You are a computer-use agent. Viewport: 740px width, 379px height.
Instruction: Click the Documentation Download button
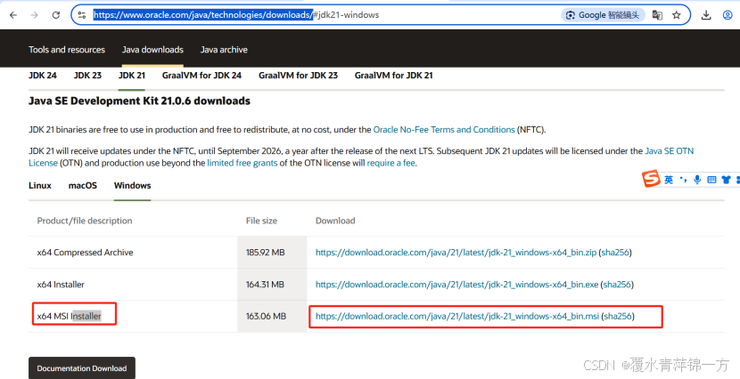click(82, 368)
